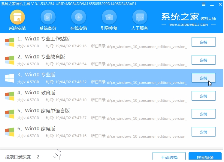The height and width of the screenshot is (162, 224).
Task: Switch to the 人工服务 tab label
Action: 140,28
